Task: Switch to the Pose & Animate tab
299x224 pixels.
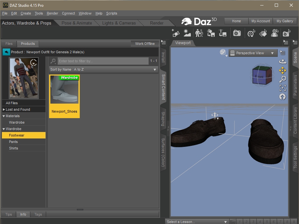Action: tap(77, 23)
